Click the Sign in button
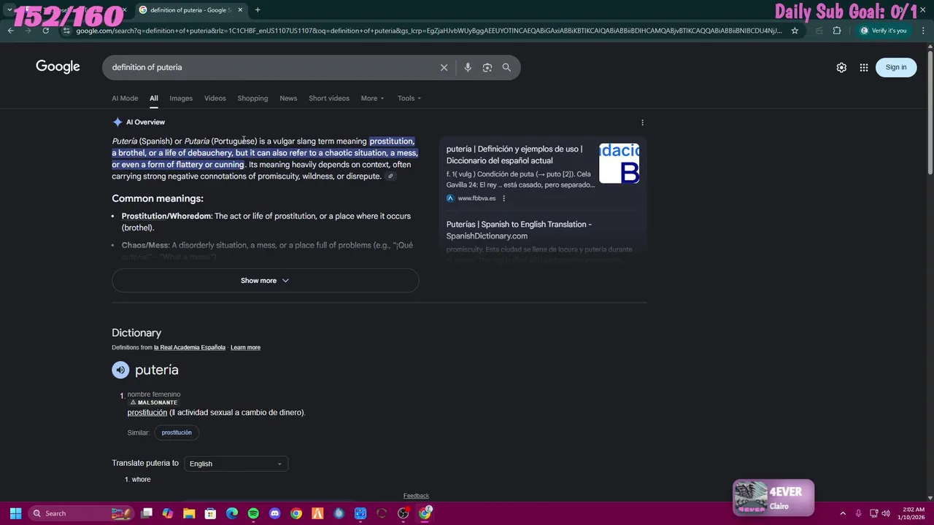The image size is (934, 525). point(896,67)
